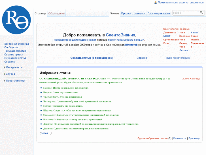Open the Просмотр истории tab

click(x=159, y=13)
